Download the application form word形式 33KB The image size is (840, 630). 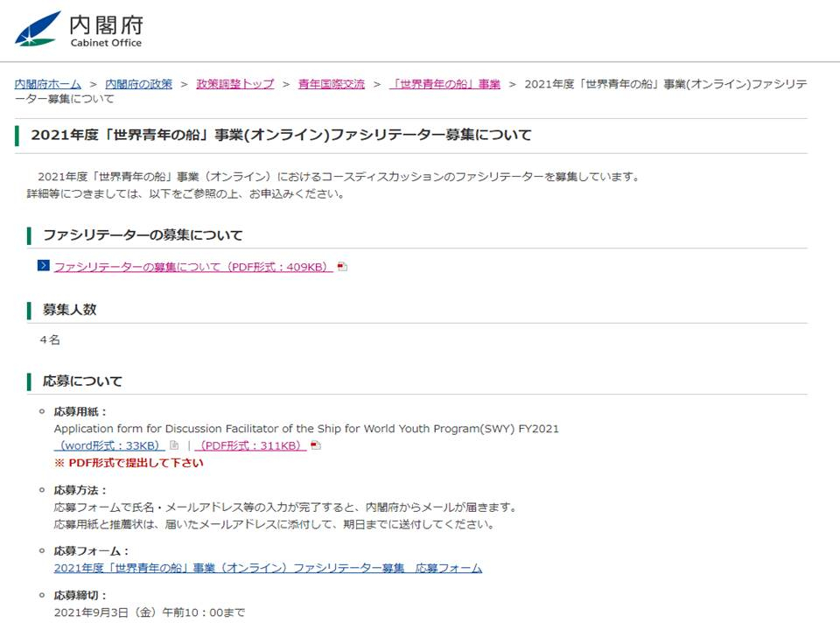(109, 445)
